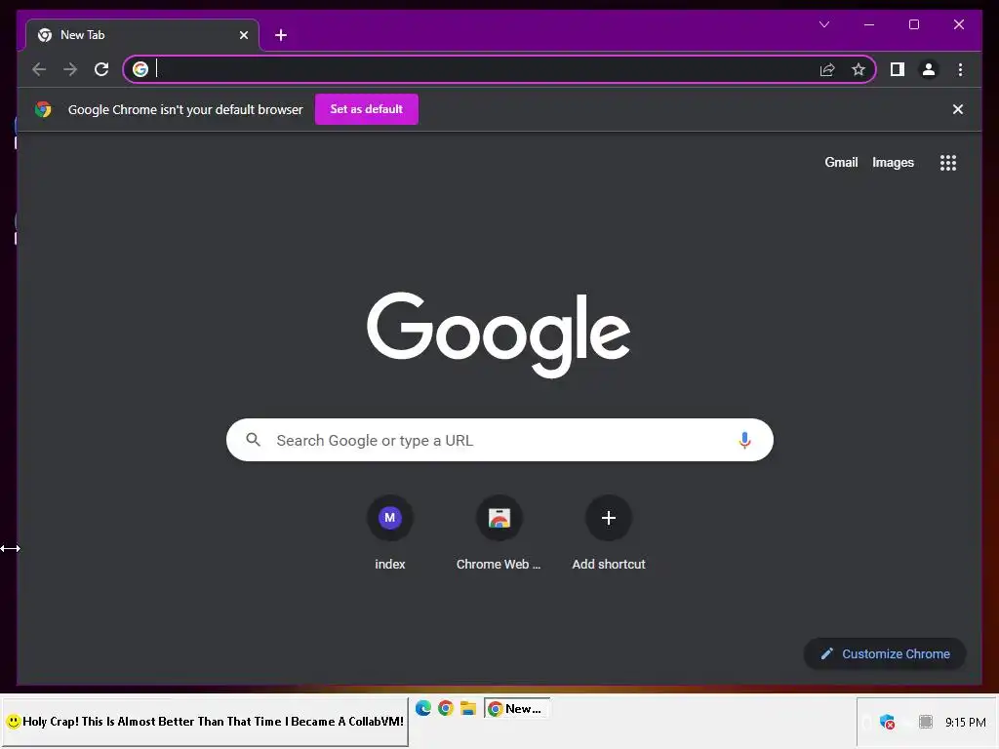Image resolution: width=999 pixels, height=749 pixels.
Task: Open the Google apps grid
Action: (948, 163)
